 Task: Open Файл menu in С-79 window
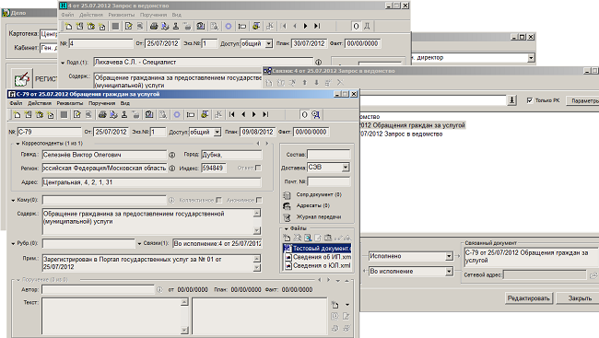tap(16, 103)
